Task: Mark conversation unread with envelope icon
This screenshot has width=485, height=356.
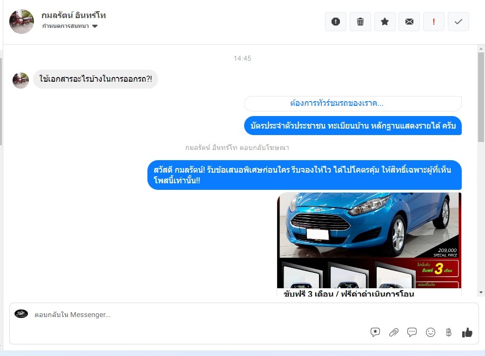Action: click(409, 22)
